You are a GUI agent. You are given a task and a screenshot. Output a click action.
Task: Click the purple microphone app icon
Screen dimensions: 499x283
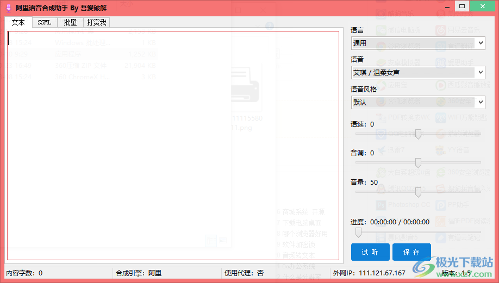click(x=9, y=8)
